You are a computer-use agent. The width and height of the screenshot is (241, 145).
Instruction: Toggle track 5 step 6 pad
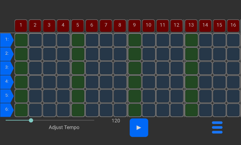(92, 96)
